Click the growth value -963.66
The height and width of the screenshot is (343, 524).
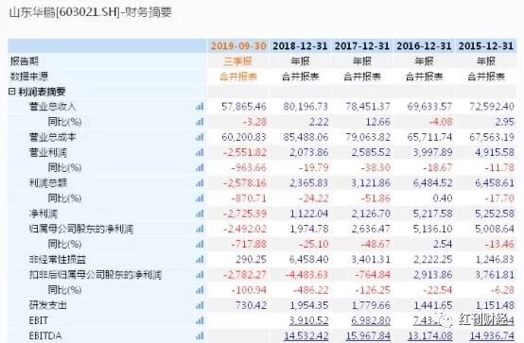click(249, 167)
